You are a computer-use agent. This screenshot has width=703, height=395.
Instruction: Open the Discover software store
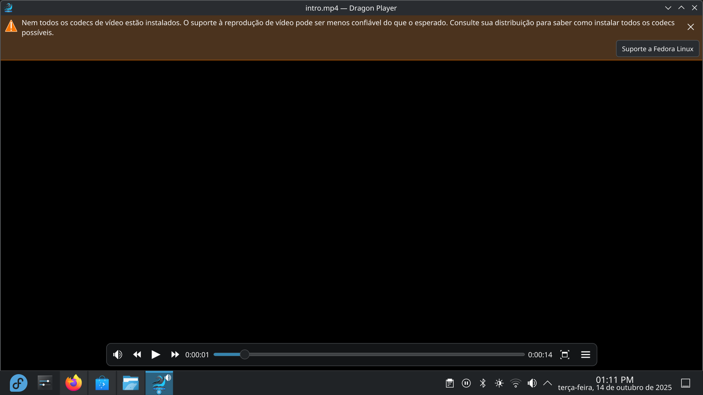coord(102,383)
